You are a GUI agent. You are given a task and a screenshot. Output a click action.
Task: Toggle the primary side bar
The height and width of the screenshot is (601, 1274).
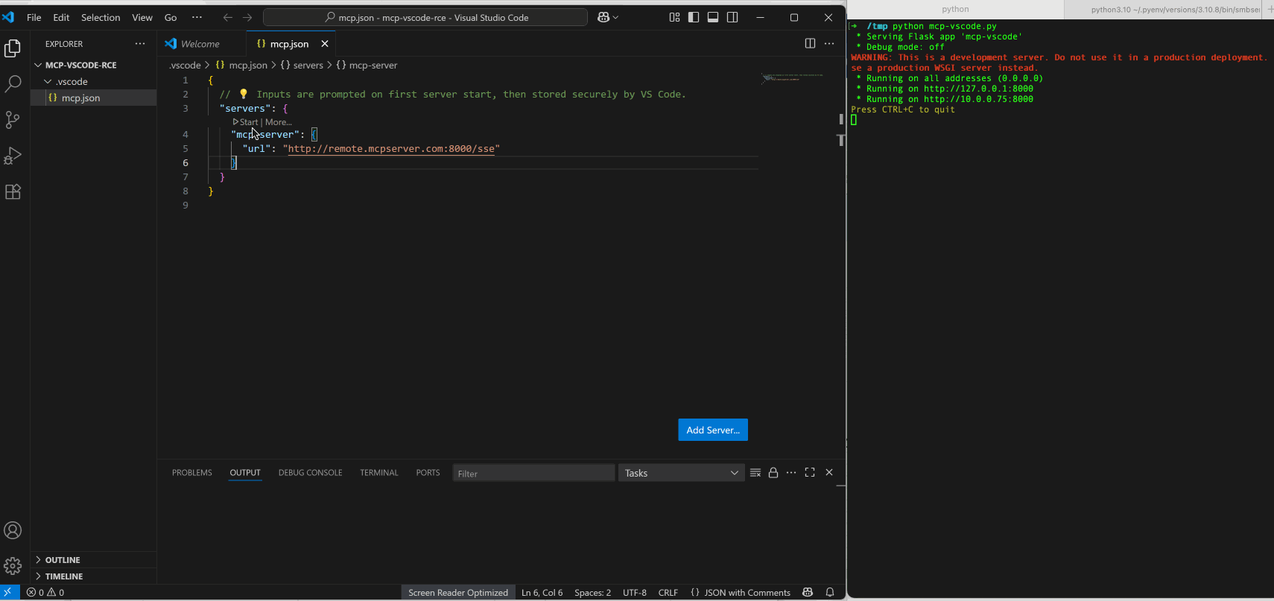694,17
